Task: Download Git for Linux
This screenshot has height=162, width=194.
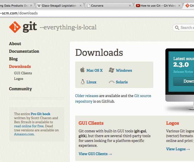Action: (91, 82)
